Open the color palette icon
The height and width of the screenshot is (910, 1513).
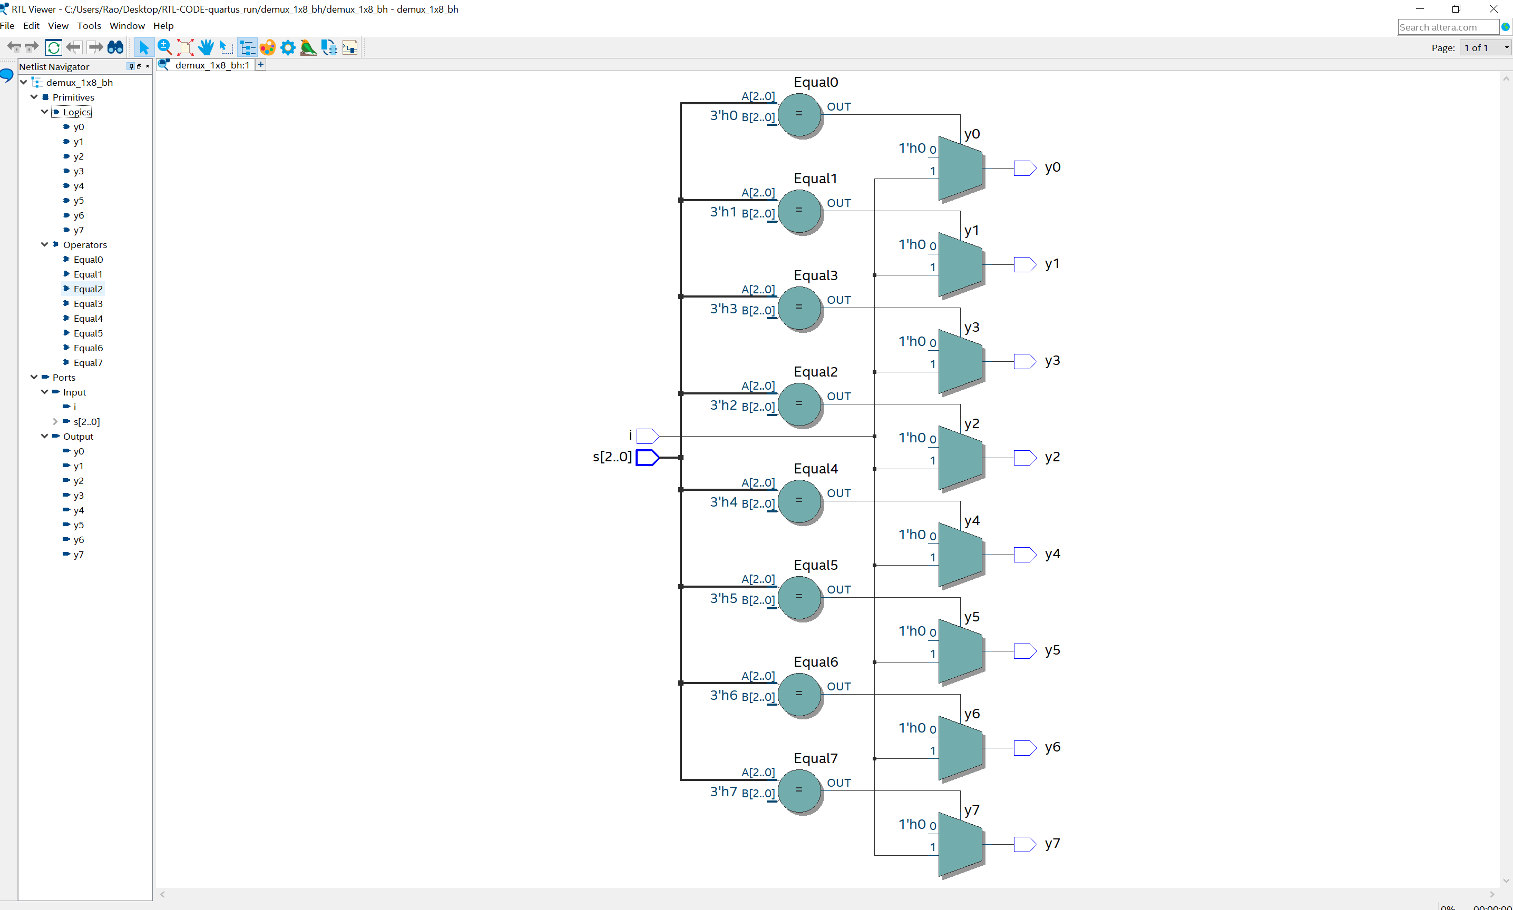click(x=268, y=47)
